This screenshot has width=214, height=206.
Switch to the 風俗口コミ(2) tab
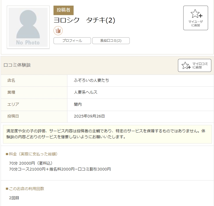111,41
